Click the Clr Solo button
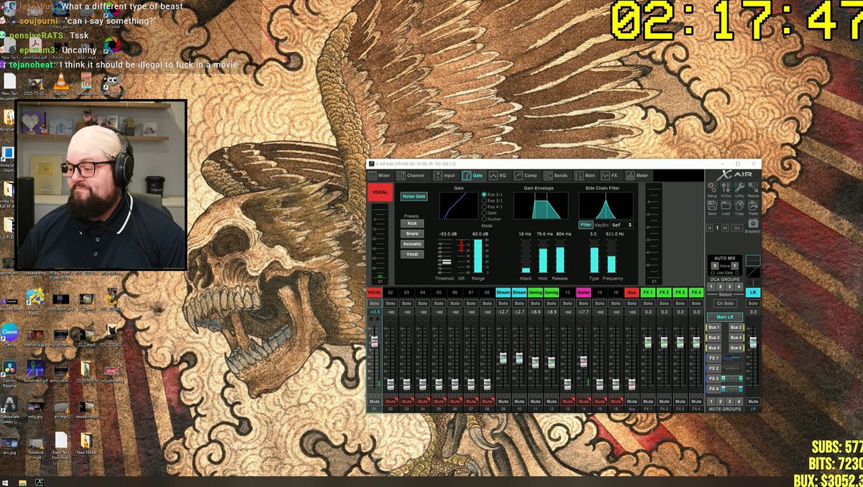863x487 pixels. 725,304
